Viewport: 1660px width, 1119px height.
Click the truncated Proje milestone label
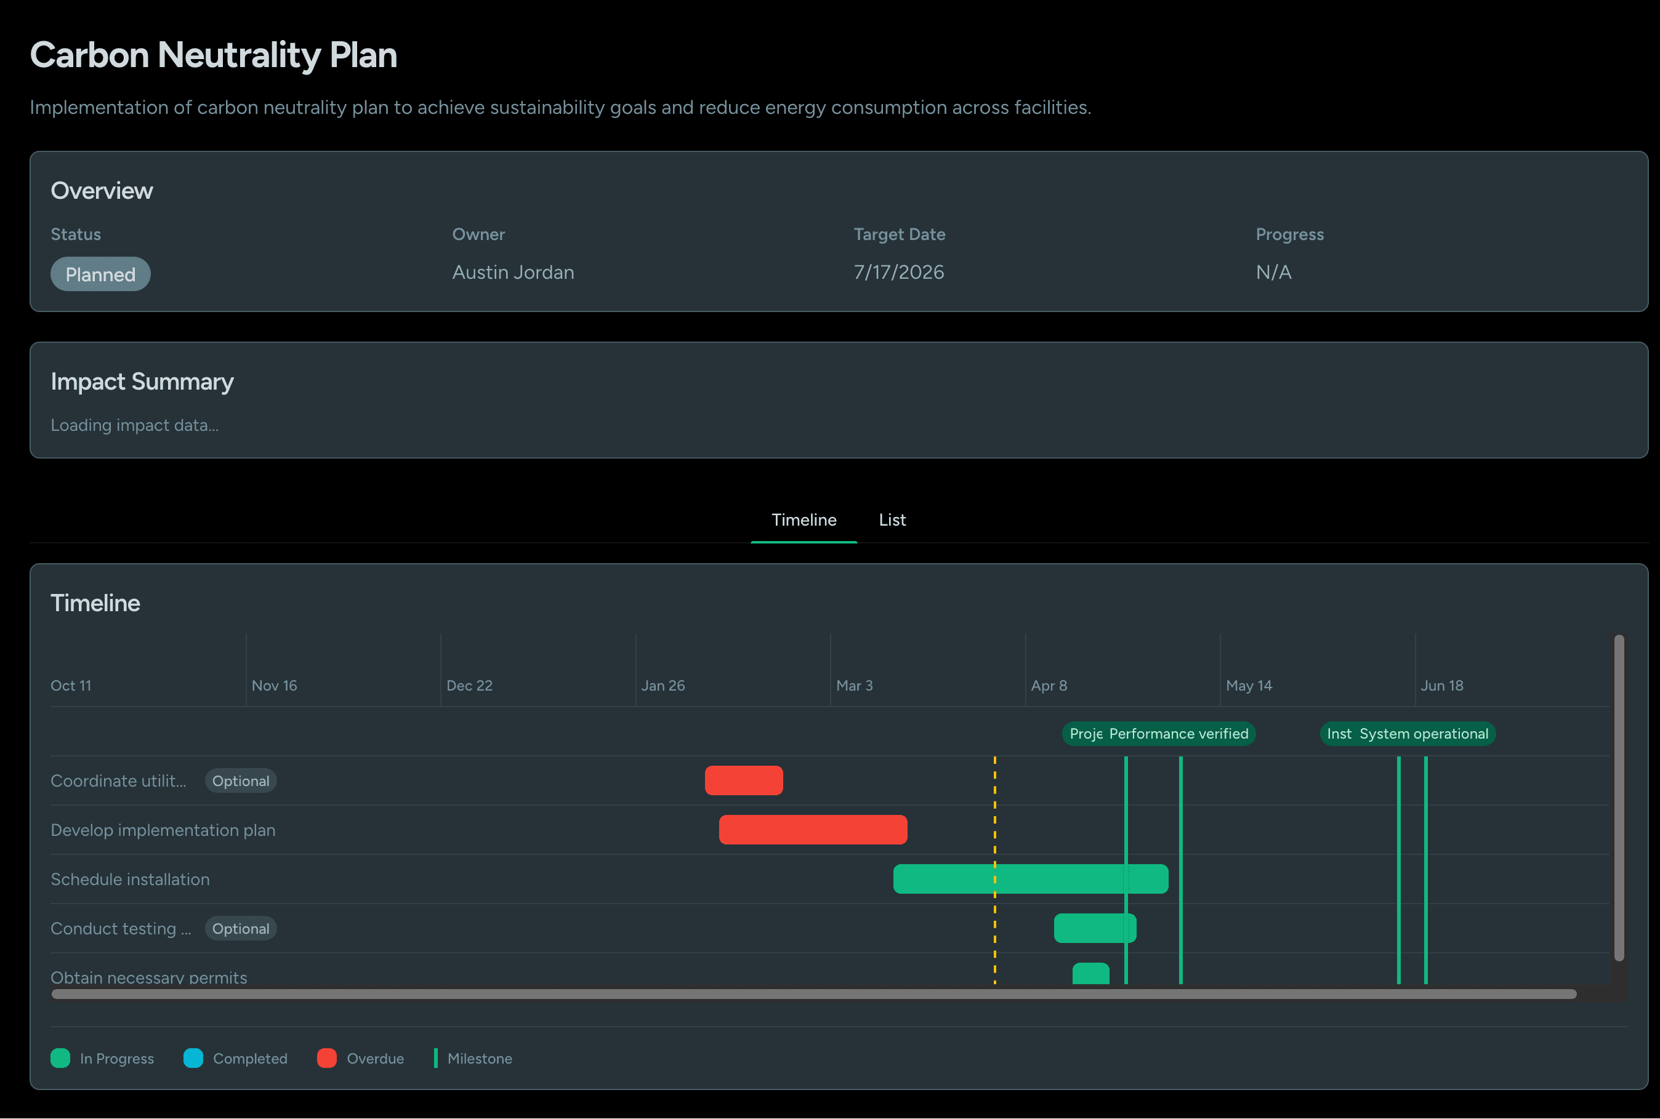pyautogui.click(x=1084, y=734)
